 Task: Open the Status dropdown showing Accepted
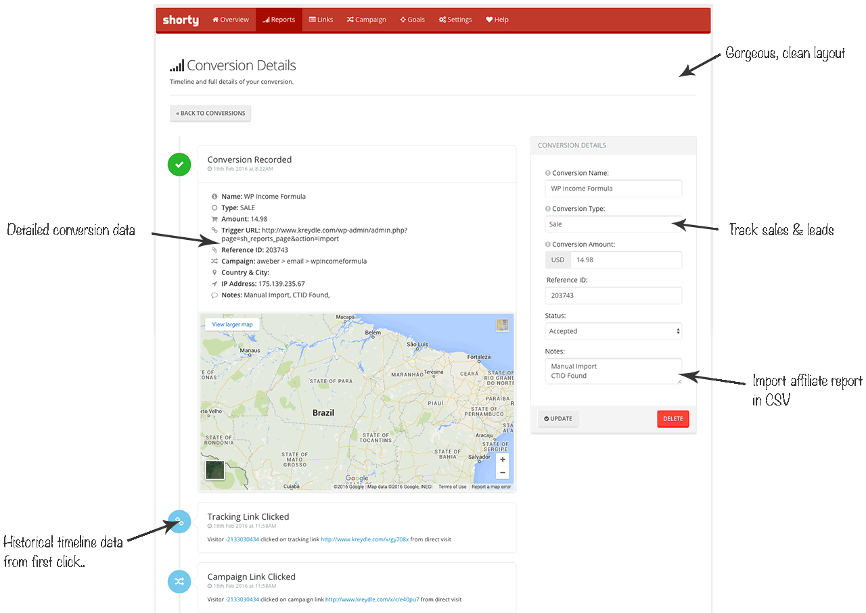tap(614, 331)
